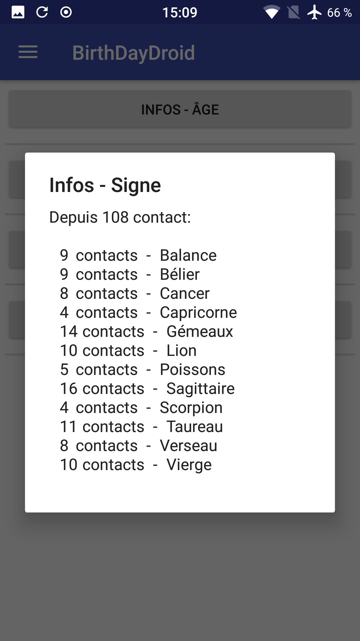The height and width of the screenshot is (641, 360).
Task: Select the 14 contacts Gémeaux row
Action: click(x=146, y=332)
